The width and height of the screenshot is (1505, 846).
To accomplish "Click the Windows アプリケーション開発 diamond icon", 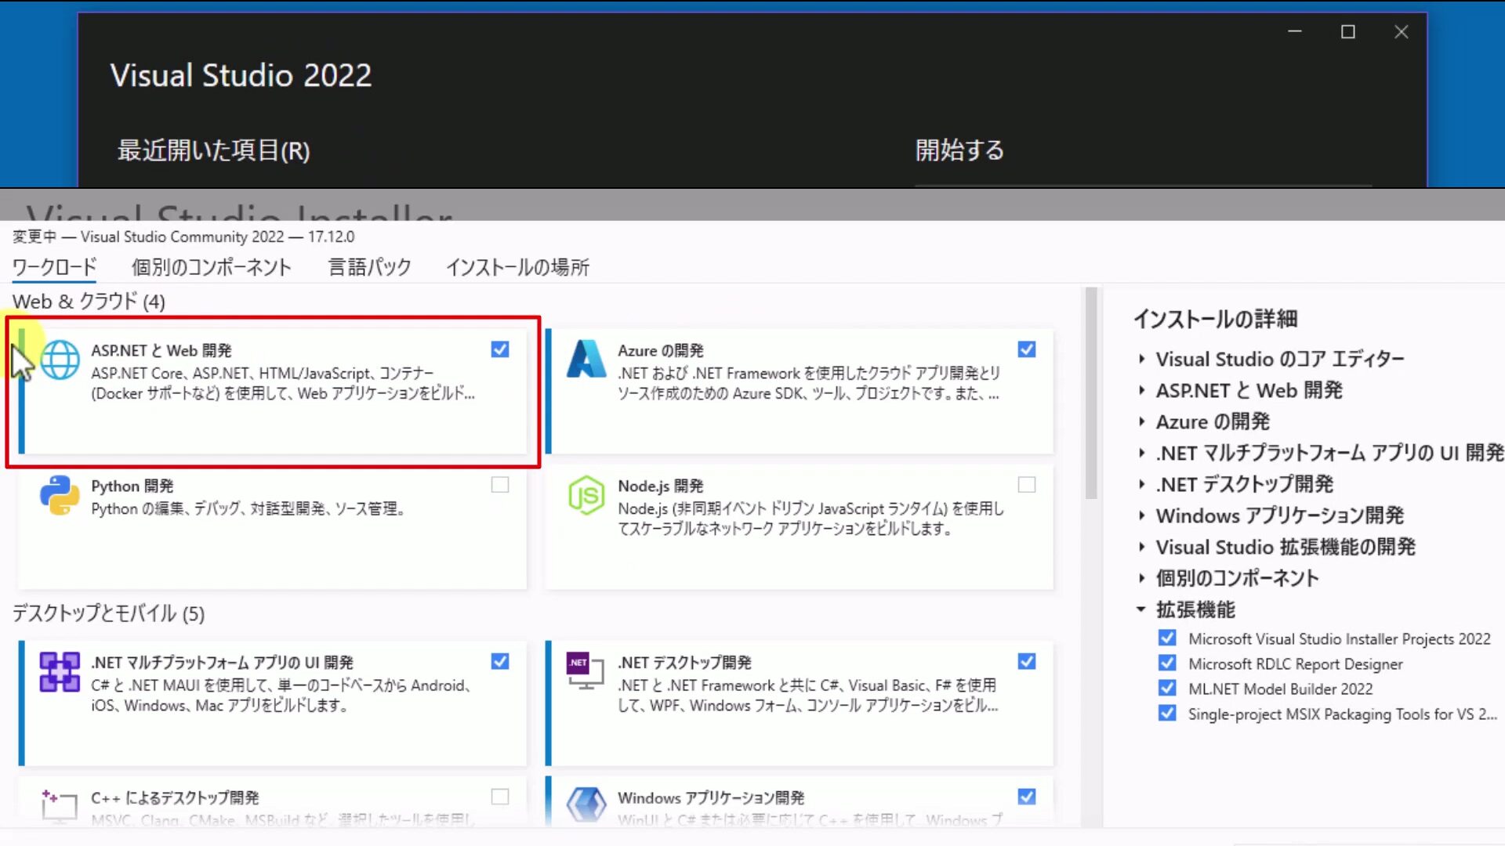I will (x=586, y=807).
